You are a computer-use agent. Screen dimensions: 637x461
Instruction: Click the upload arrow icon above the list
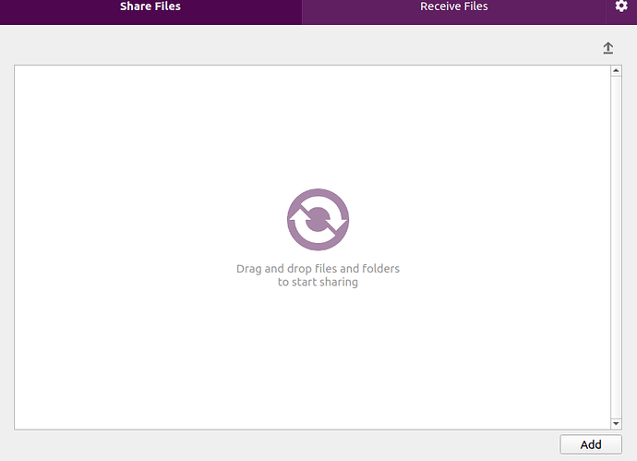[x=608, y=48]
